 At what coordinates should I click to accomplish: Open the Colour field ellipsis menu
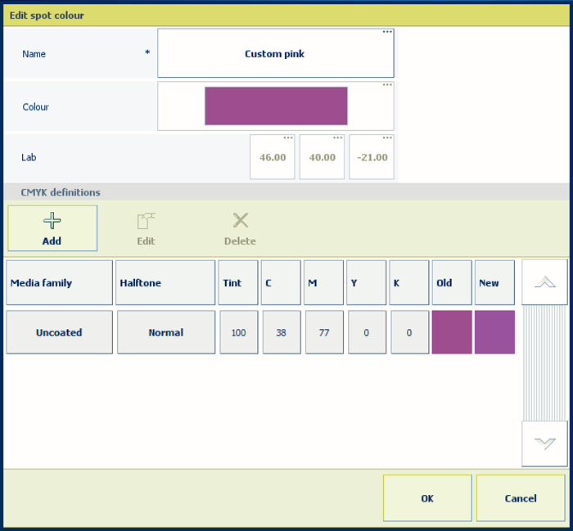(387, 85)
